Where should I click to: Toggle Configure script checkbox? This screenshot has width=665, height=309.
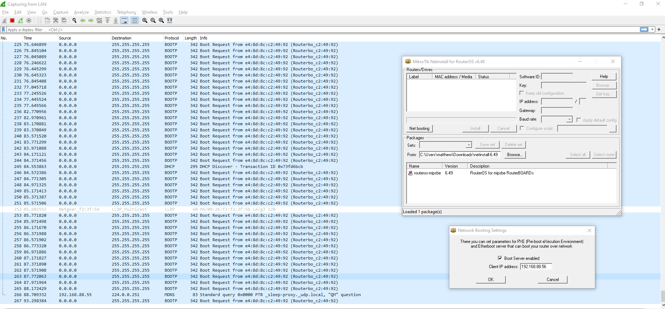(522, 128)
